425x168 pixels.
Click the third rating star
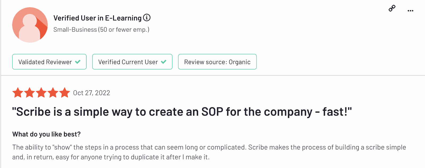(41, 93)
